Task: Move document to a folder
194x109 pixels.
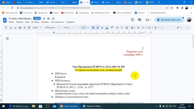Action: [48, 18]
